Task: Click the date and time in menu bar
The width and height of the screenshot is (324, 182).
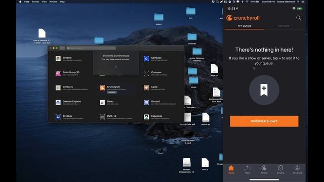Action: click(x=268, y=2)
